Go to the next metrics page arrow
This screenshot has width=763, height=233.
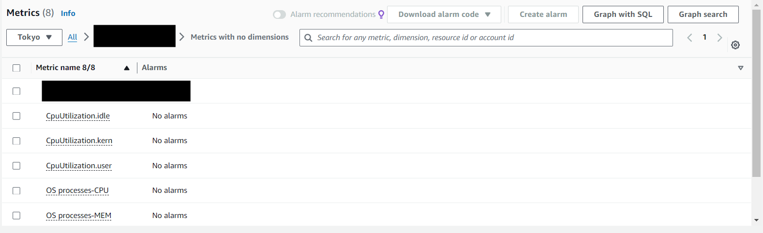click(719, 38)
